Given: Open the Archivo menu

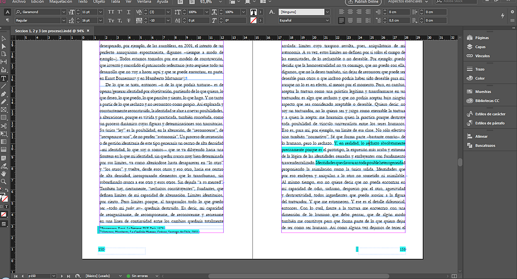Looking at the screenshot, I should tap(19, 2).
